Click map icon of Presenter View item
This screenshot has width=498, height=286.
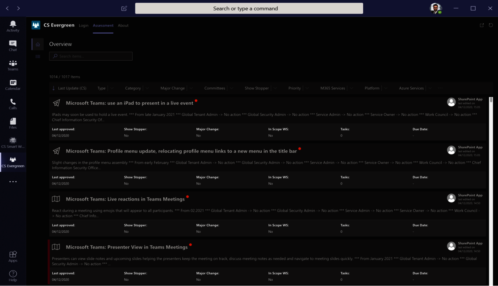pyautogui.click(x=56, y=247)
